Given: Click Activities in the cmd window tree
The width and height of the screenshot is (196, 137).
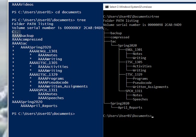Looking at the screenshot, I should point(142,66).
